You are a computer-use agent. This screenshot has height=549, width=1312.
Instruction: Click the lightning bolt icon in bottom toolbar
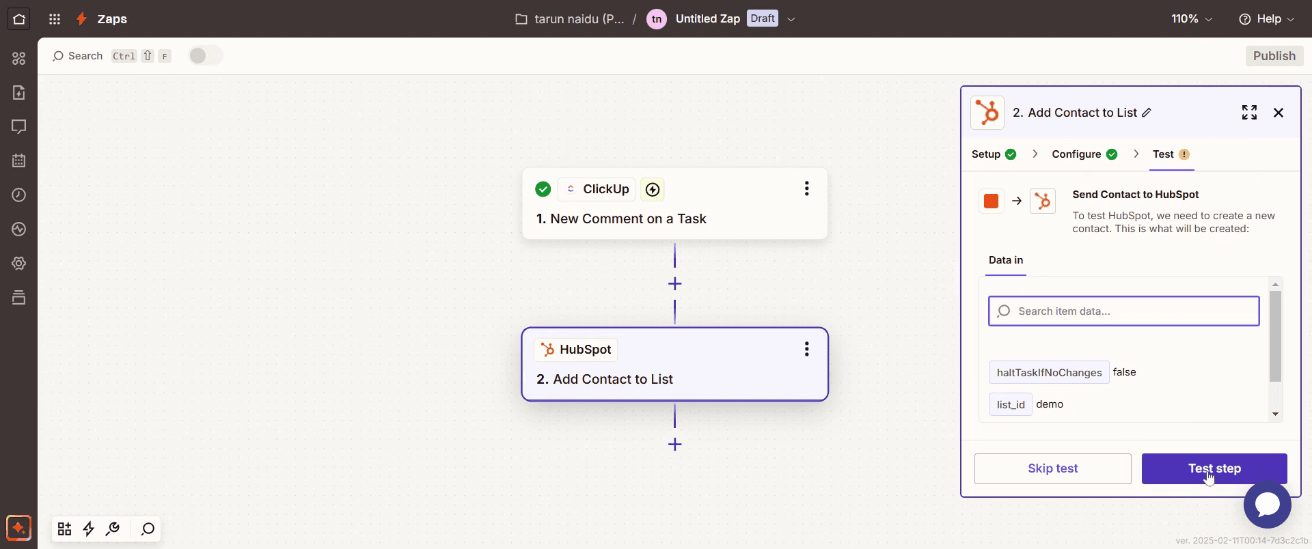point(89,529)
